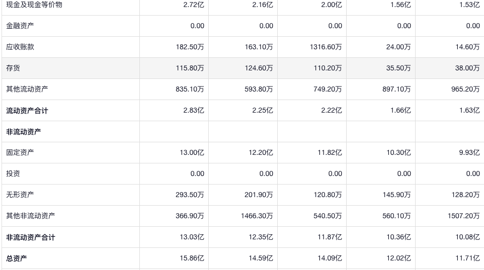Select the highlighted 存货 row label

[x=13, y=68]
